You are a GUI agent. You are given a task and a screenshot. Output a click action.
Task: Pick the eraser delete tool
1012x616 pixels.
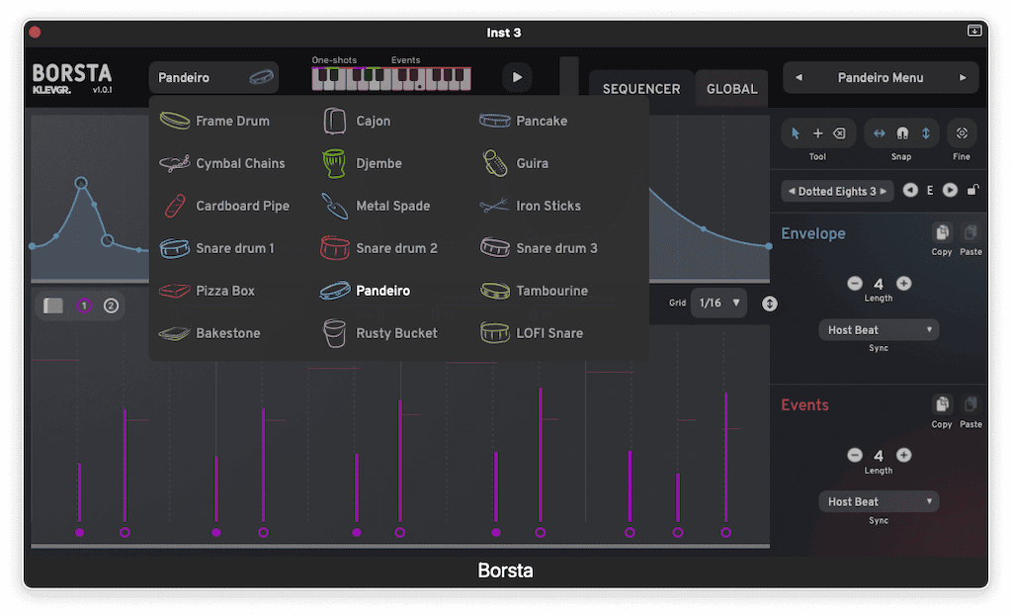[x=839, y=133]
